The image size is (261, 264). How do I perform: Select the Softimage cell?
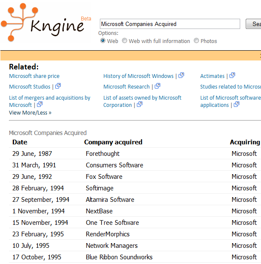coord(99,188)
